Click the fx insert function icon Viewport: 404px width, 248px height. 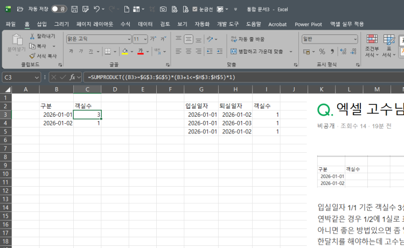pos(72,77)
